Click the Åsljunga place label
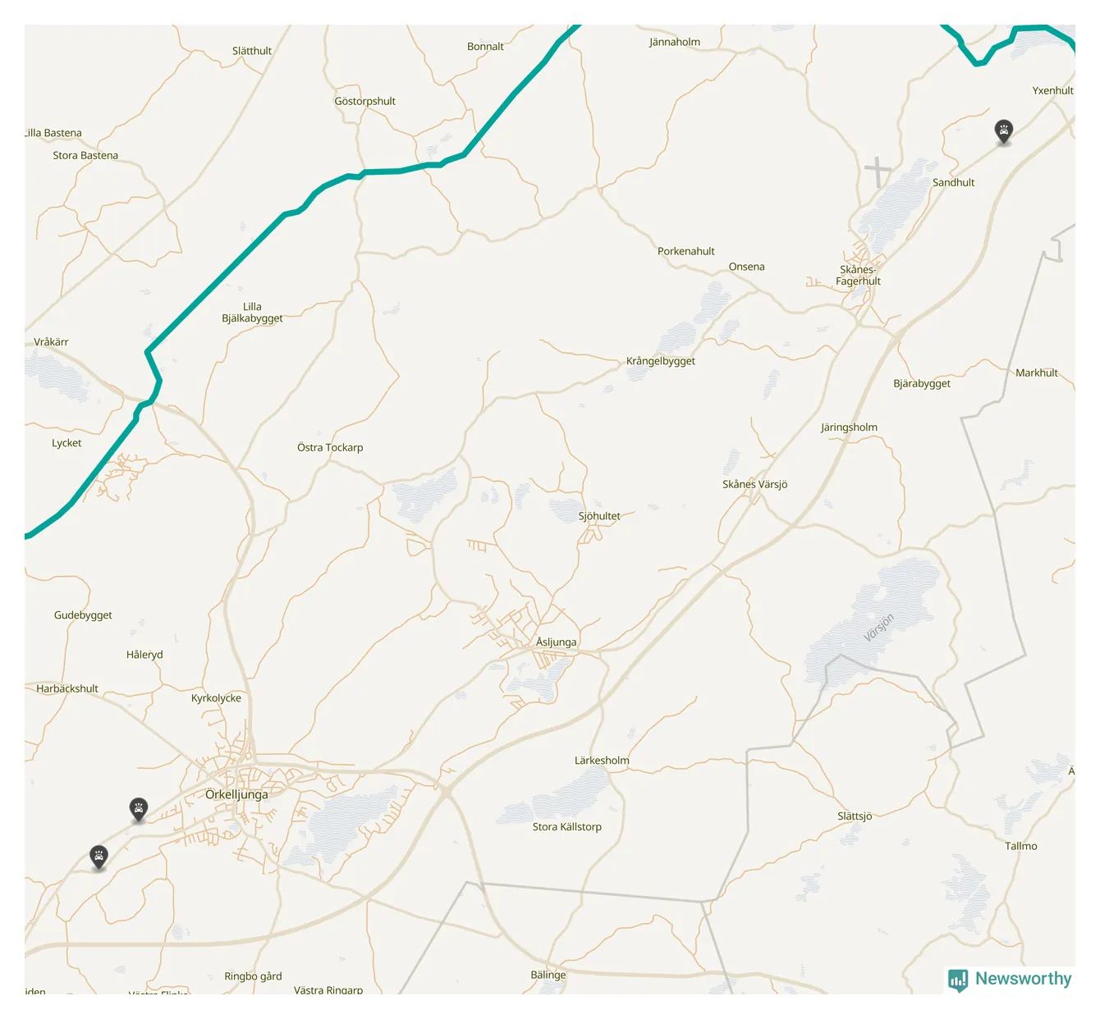 (x=556, y=642)
